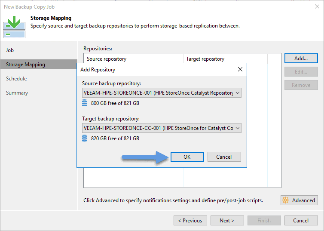Click the Click Advanced notifications hint text
The height and width of the screenshot is (231, 324).
point(173,200)
